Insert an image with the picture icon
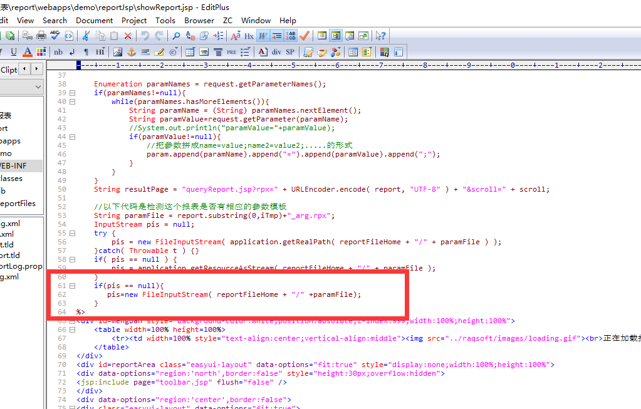 pos(118,52)
